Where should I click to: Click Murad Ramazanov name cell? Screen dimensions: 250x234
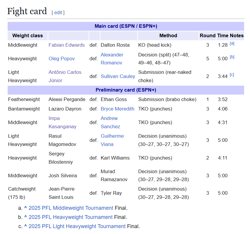114,175
